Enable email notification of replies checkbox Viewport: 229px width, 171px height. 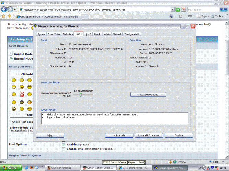[64, 149]
